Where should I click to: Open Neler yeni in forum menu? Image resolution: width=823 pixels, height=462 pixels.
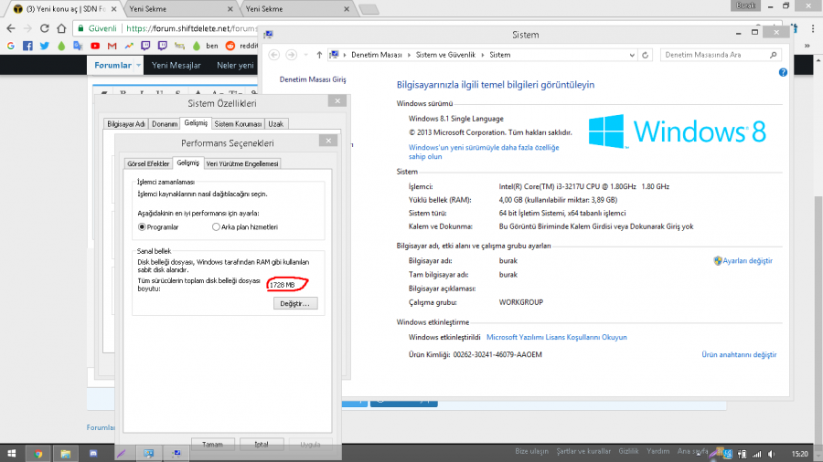coord(235,66)
